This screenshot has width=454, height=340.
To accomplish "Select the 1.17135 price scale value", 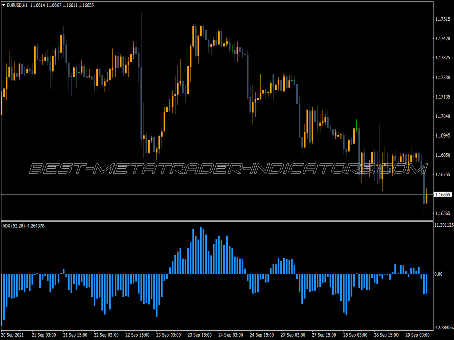I will (x=443, y=97).
